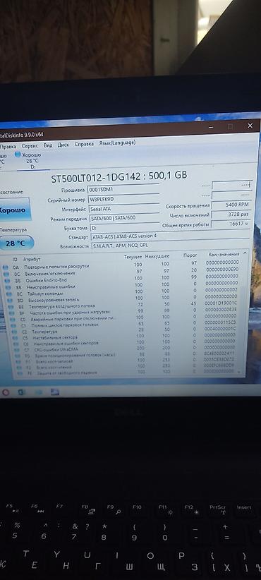The width and height of the screenshot is (261, 580).
Task: Click raw value 000000000E90
Action: pos(221,270)
